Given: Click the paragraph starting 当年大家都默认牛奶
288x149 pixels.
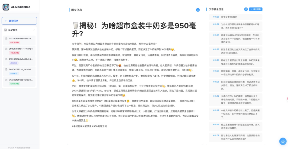Looking at the screenshot, I should tap(135, 116).
